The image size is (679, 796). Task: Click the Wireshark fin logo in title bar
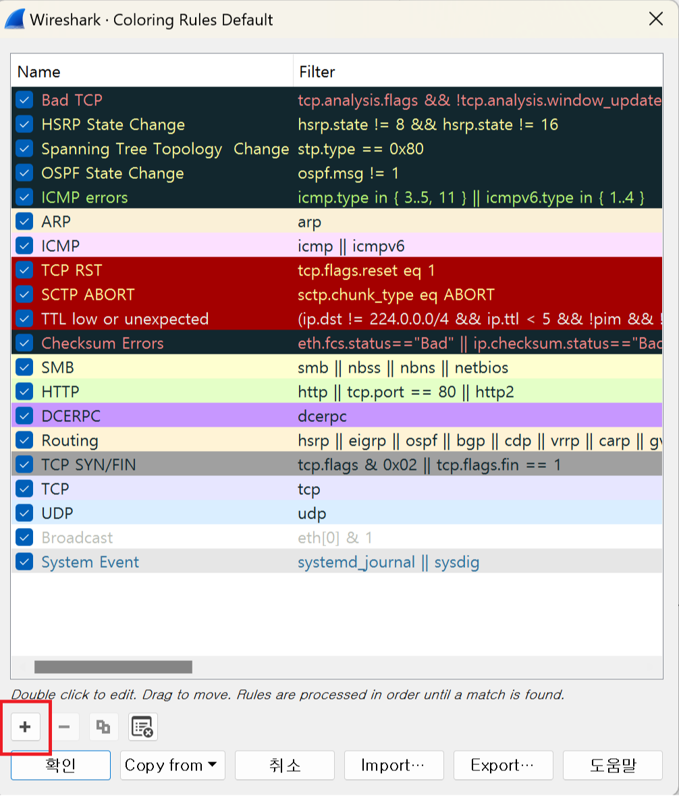[15, 20]
